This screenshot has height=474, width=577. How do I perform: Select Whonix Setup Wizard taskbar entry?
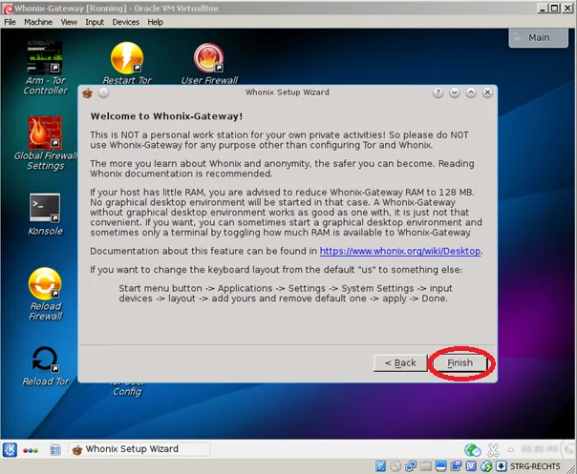pos(139,449)
